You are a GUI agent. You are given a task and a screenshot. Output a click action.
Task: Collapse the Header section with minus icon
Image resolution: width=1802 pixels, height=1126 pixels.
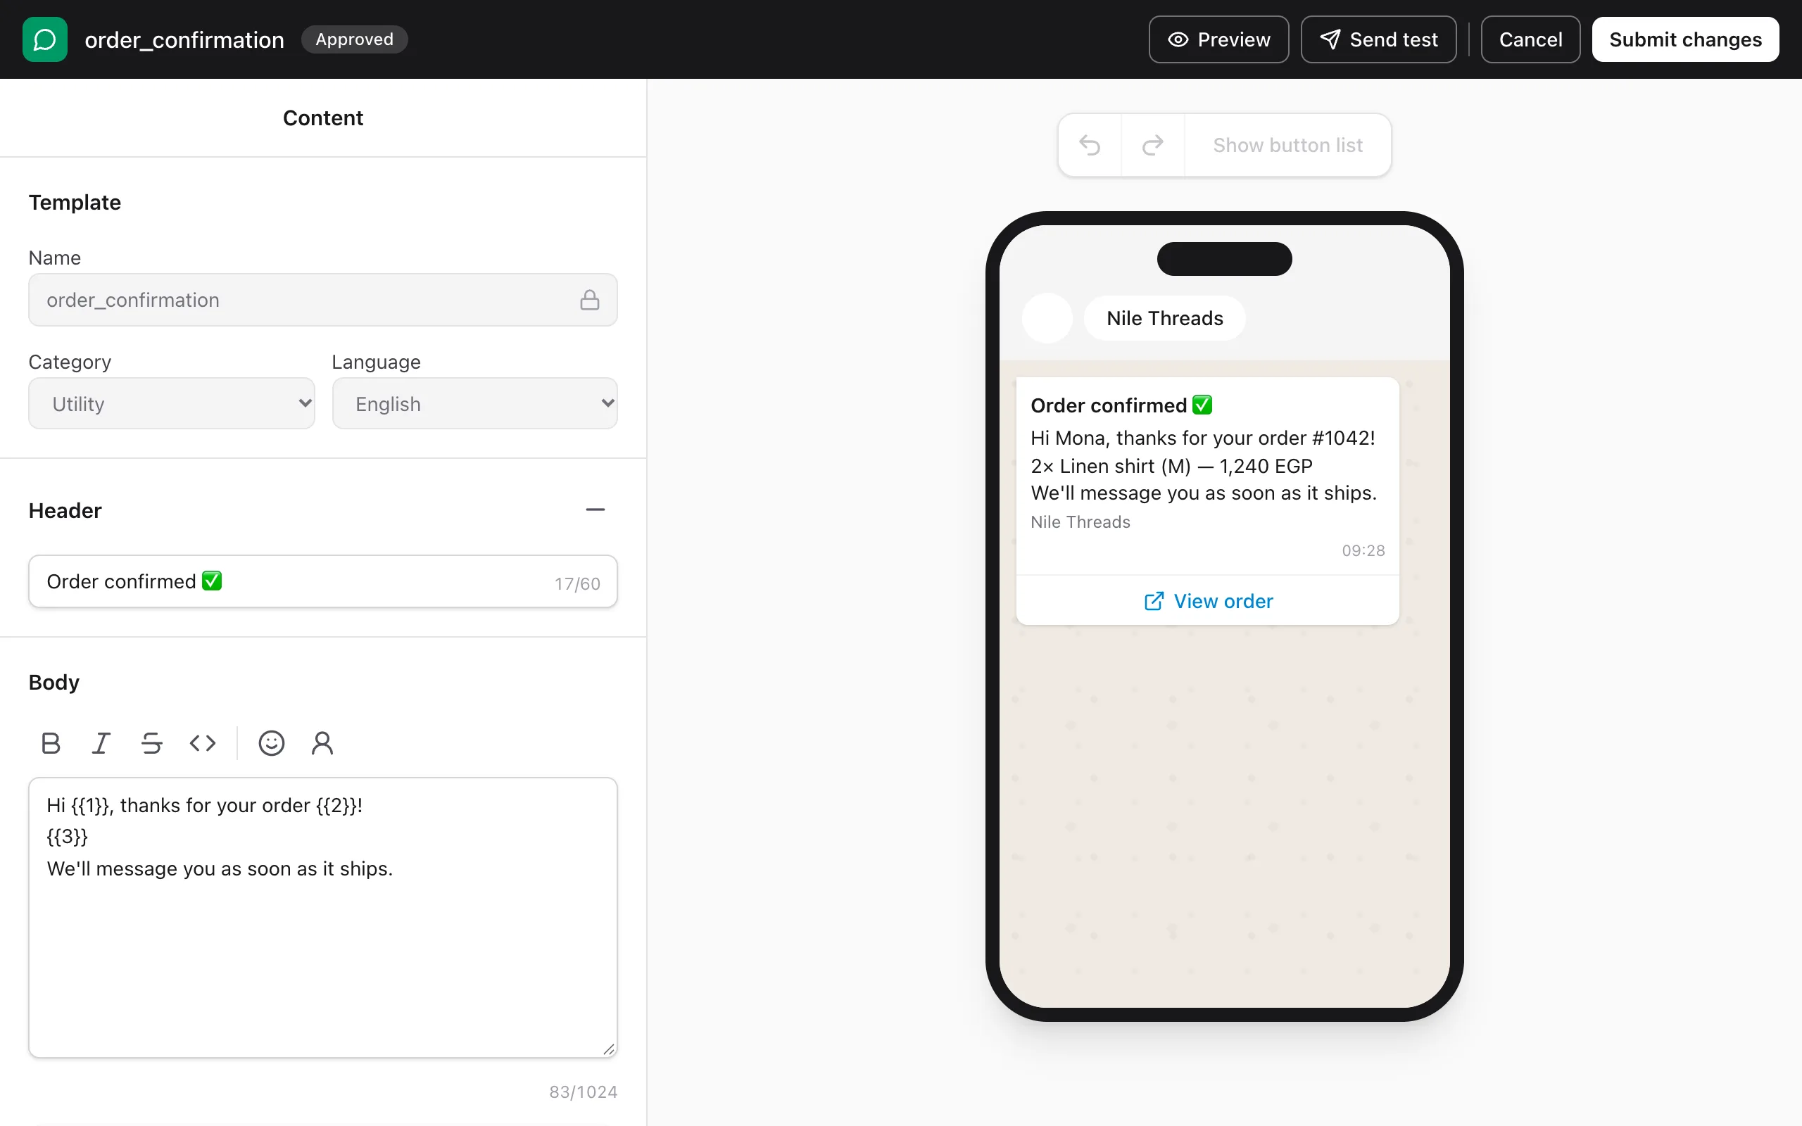pos(595,510)
